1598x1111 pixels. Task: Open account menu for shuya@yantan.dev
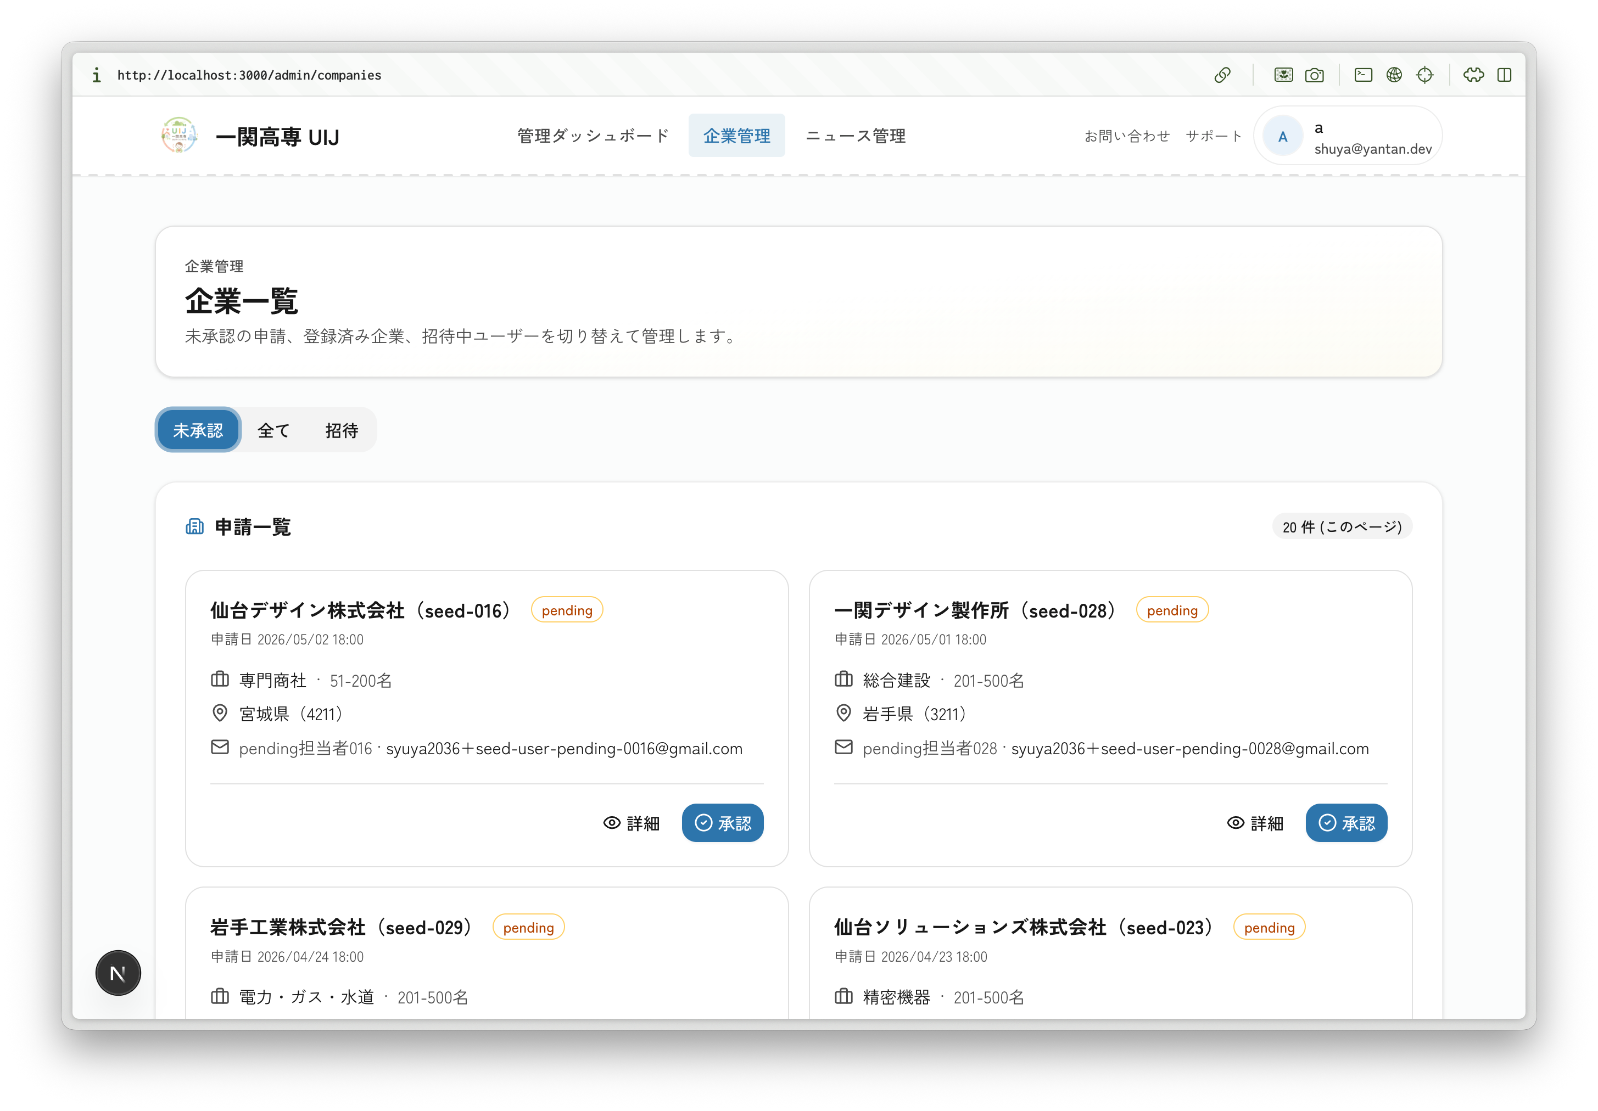coord(1348,136)
